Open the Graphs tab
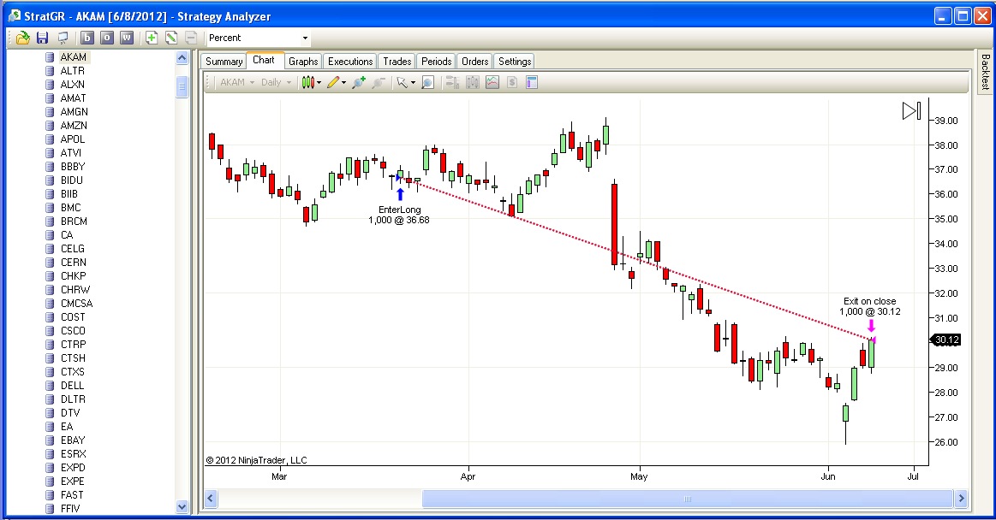The image size is (996, 520). coord(303,62)
